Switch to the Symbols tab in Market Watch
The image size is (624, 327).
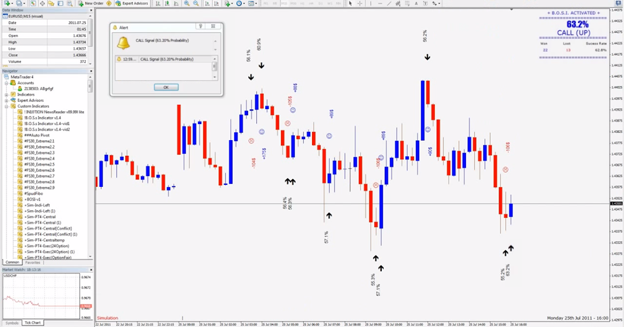[x=11, y=323]
